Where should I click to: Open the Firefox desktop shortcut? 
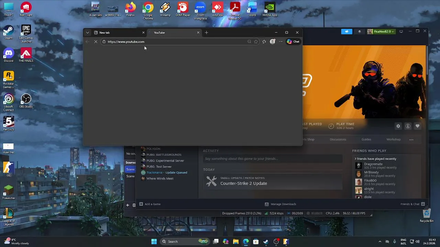(x=130, y=10)
